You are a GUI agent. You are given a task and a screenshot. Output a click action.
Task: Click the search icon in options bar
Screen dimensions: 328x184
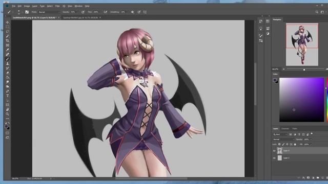coord(317,12)
